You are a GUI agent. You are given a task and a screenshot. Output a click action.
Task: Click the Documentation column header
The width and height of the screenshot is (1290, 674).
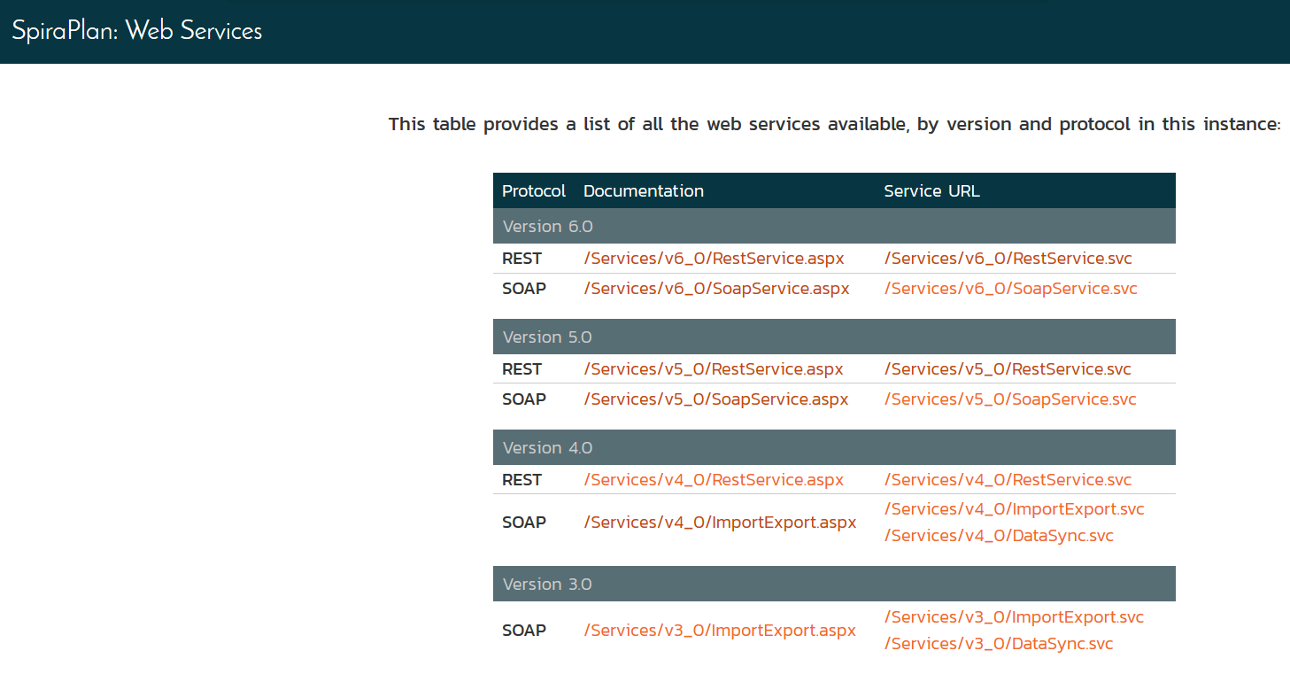(644, 191)
